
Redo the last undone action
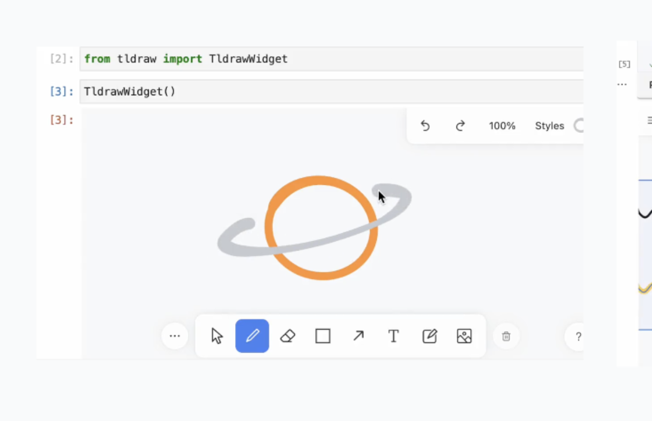(x=460, y=125)
